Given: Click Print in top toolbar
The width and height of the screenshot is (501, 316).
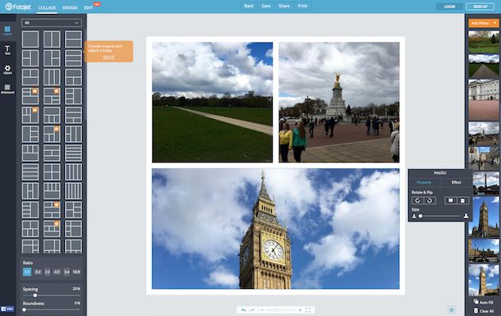Looking at the screenshot, I should (302, 6).
